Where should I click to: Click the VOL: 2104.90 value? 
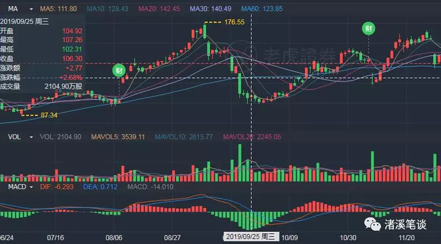pyautogui.click(x=60, y=137)
